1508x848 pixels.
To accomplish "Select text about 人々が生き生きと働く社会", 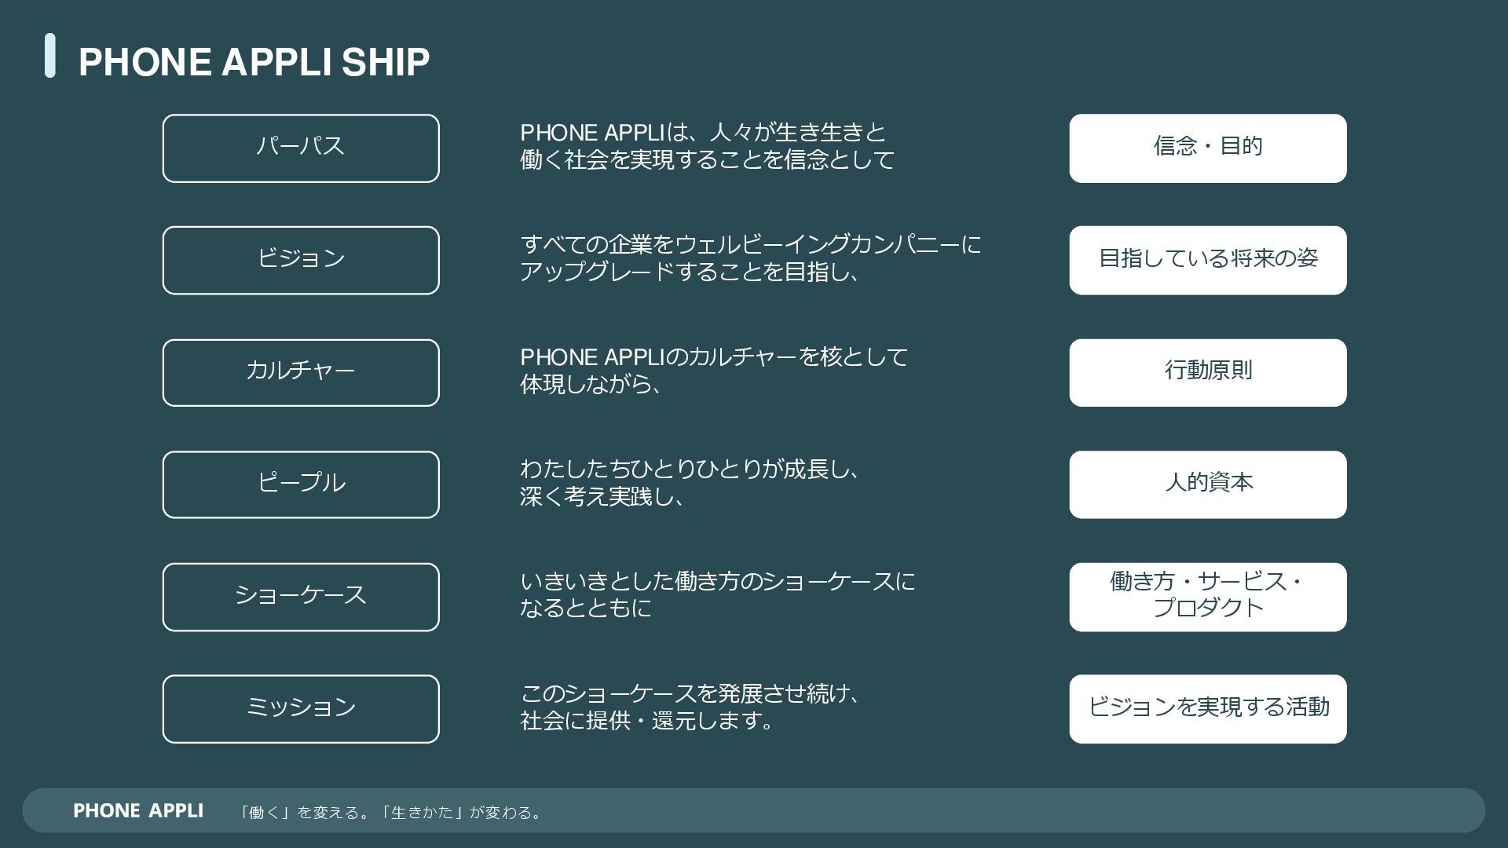I will [x=707, y=146].
